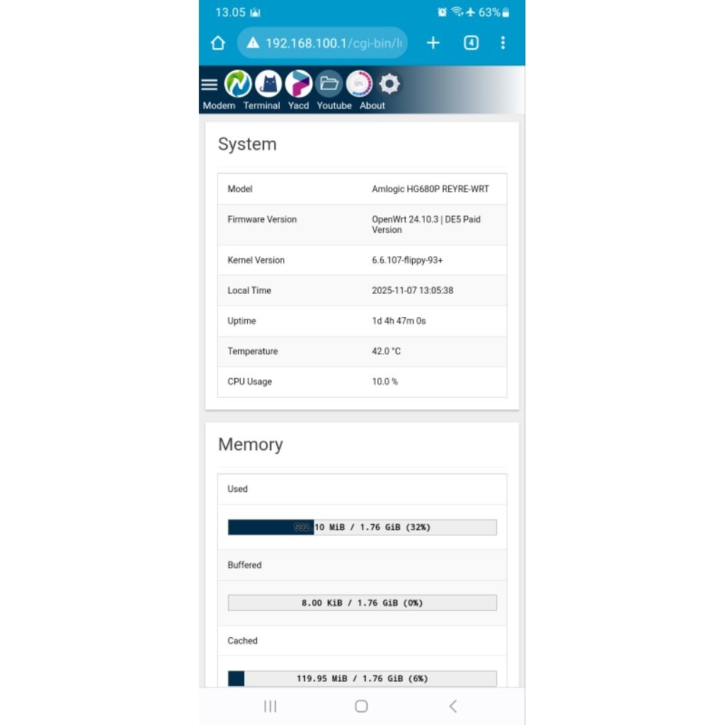Open the Modem status page icon
The height and width of the screenshot is (725, 725).
238,83
